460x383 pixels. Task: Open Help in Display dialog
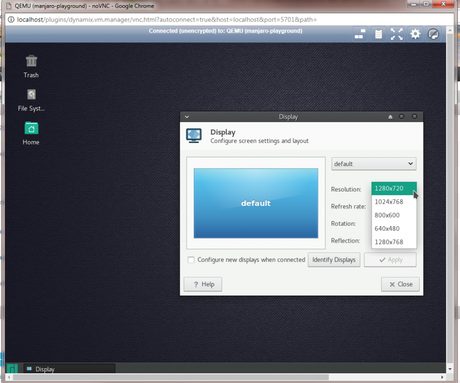[203, 284]
